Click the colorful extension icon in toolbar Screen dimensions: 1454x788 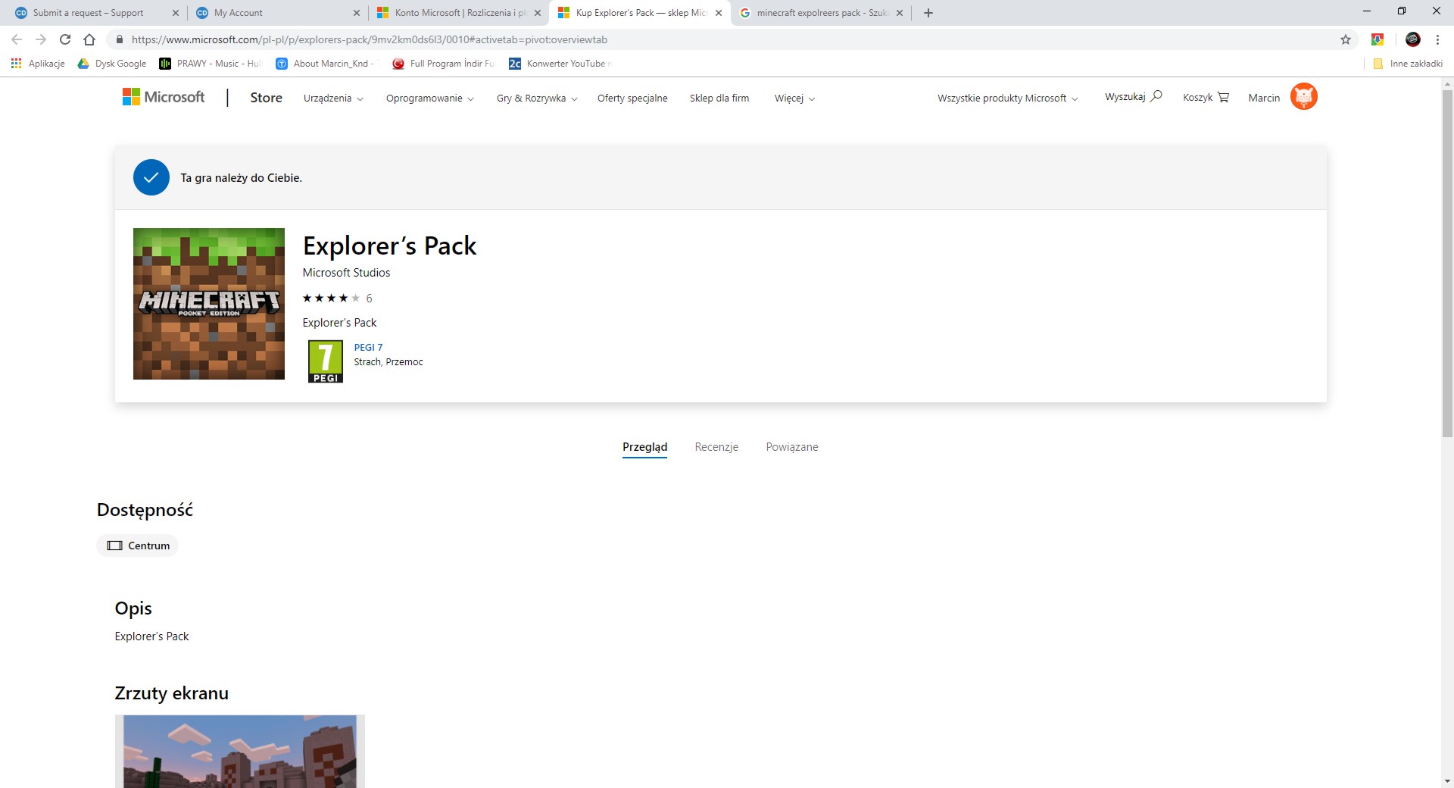tap(1378, 39)
